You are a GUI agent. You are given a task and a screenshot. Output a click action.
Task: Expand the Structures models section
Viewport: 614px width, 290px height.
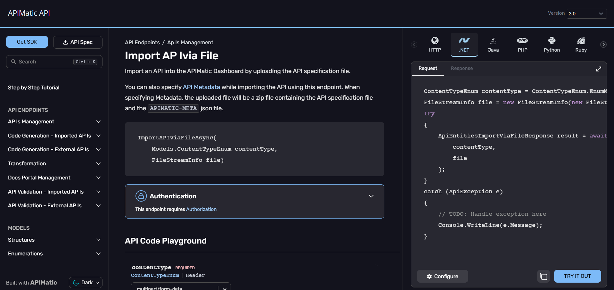click(x=54, y=240)
